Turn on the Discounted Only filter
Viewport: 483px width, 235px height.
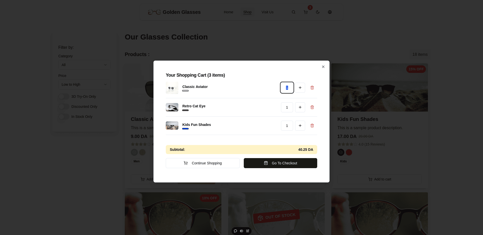tap(64, 107)
